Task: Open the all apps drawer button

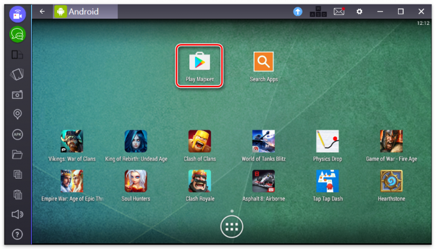Action: coord(231,227)
